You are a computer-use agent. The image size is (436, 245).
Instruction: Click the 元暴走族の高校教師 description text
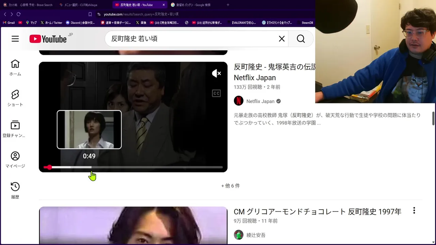click(x=327, y=119)
